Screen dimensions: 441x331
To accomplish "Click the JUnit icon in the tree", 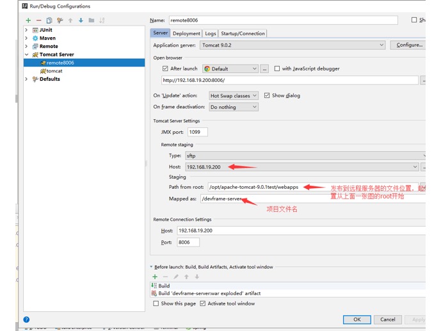I will pos(35,30).
